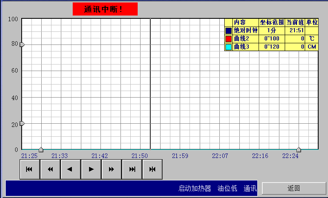Step the trend forward with play arrow
Screen dimensions: 328x198
point(91,169)
